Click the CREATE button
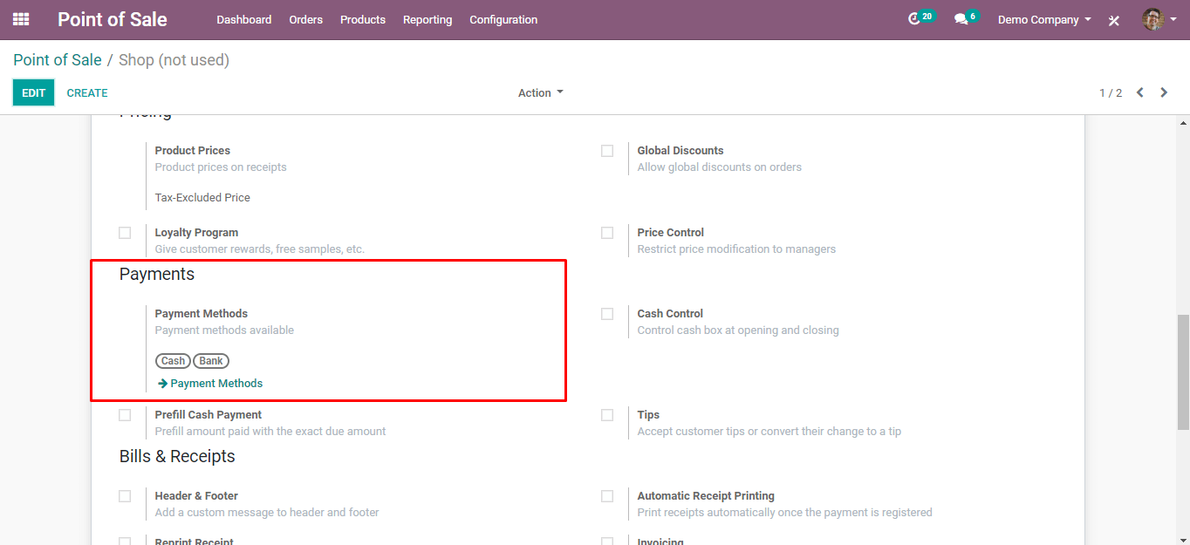1190x545 pixels. [x=87, y=92]
